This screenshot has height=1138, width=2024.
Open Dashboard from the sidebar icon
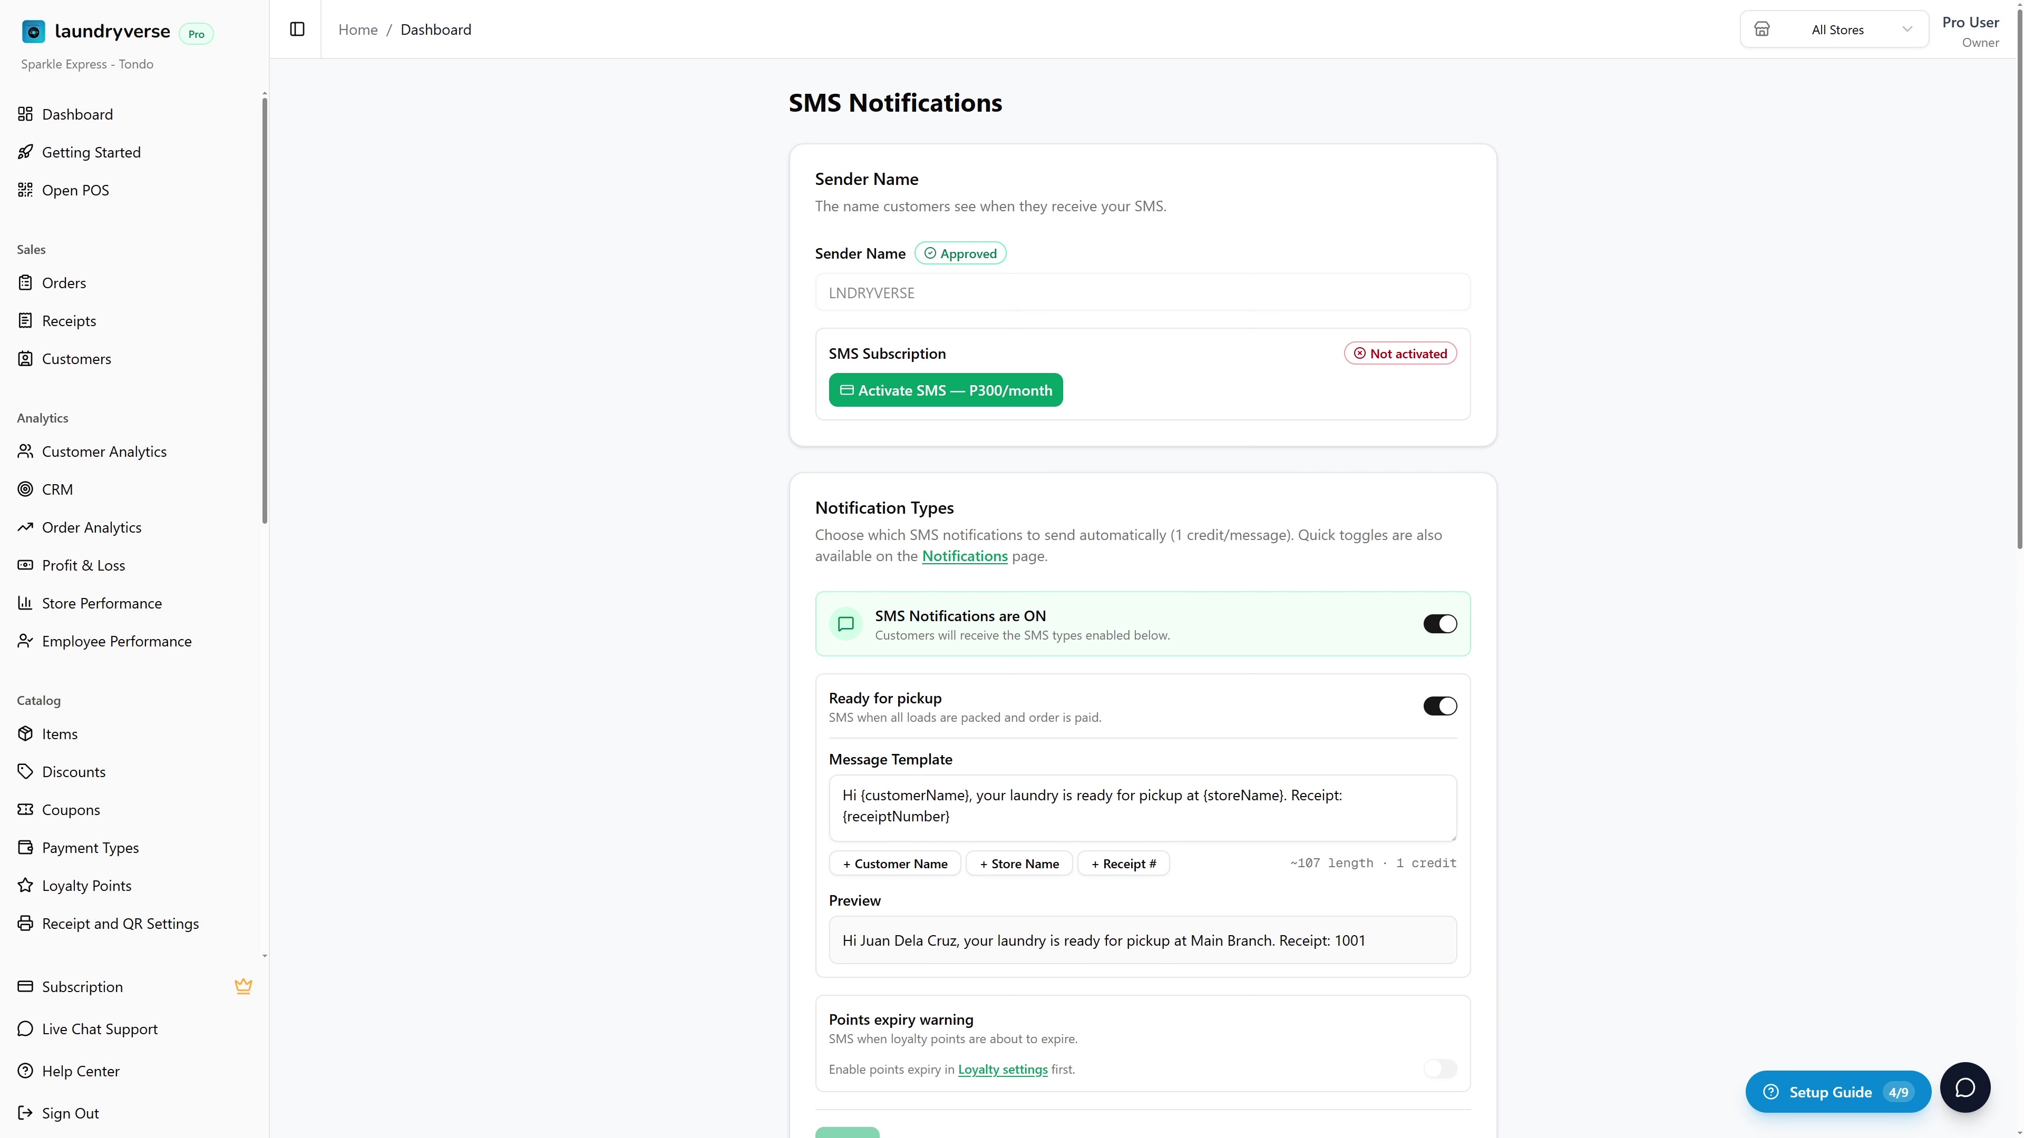pyautogui.click(x=25, y=114)
